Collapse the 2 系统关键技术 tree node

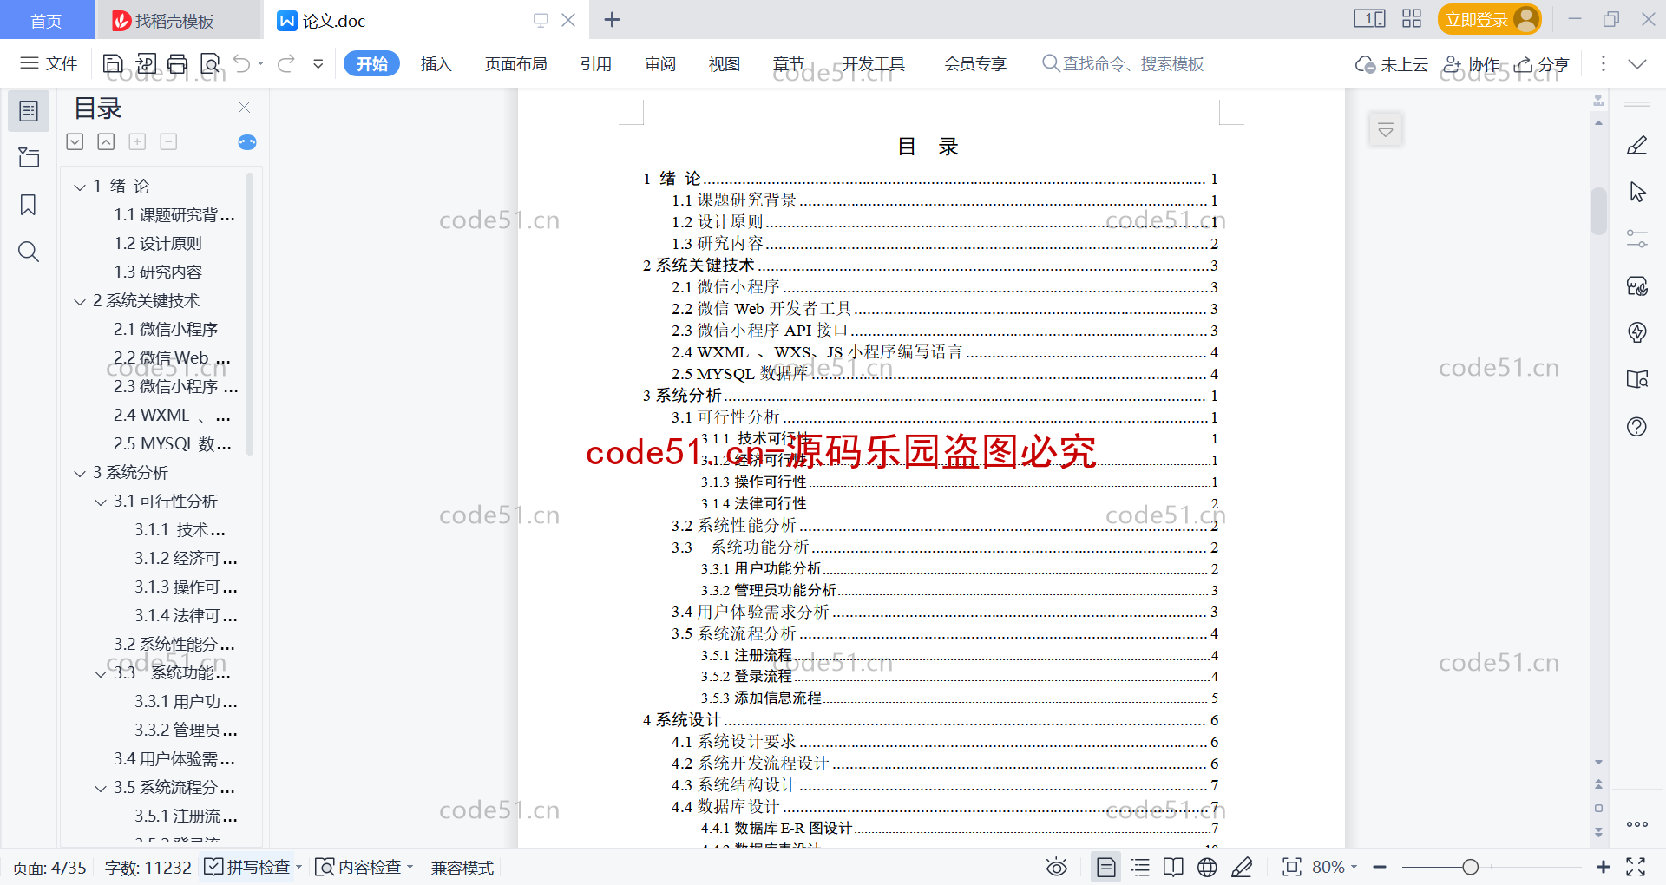click(x=80, y=301)
